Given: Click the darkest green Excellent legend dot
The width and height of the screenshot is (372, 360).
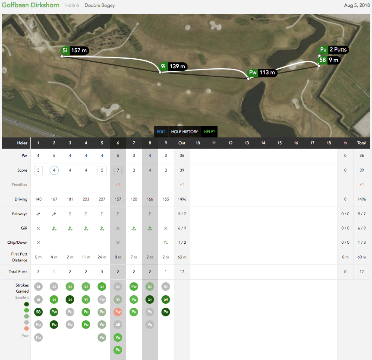Looking at the screenshot, I should click(27, 304).
